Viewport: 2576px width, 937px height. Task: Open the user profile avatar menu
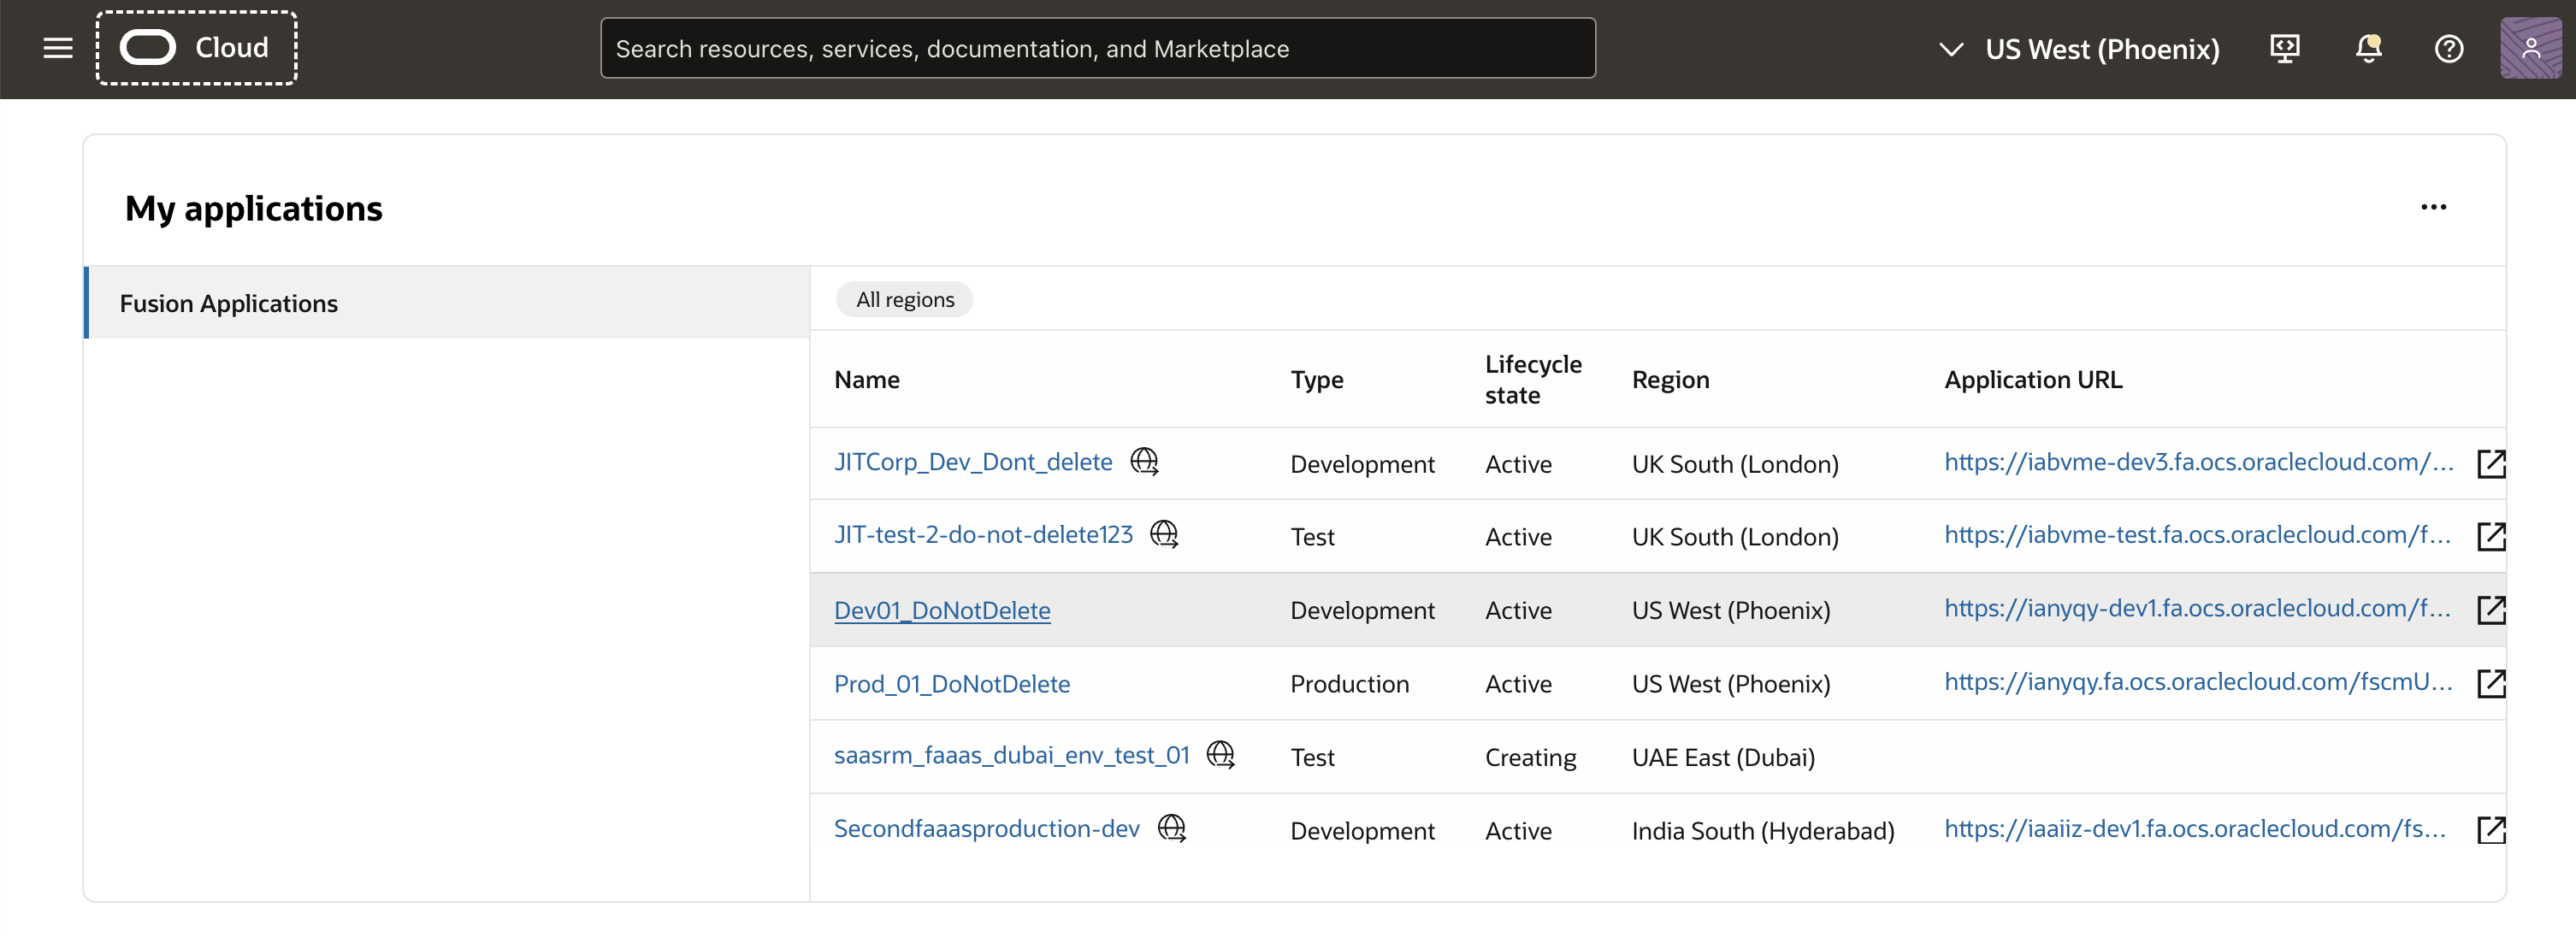(2530, 48)
